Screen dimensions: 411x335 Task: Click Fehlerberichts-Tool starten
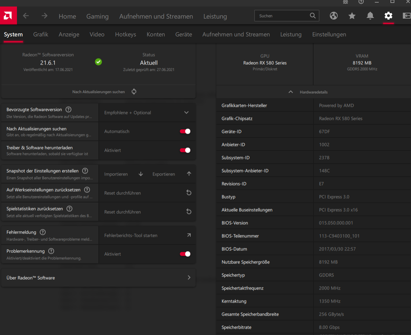[131, 236]
